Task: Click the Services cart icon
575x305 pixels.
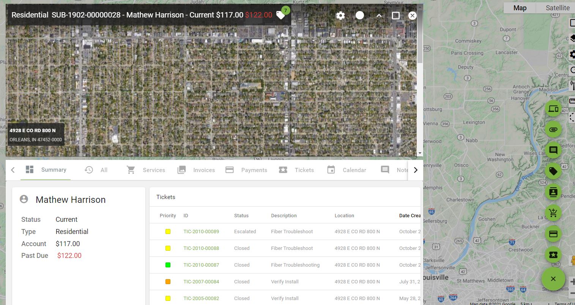Action: point(131,170)
